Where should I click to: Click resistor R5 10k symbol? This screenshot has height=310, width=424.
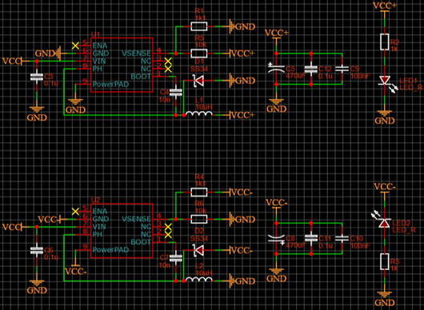199,54
